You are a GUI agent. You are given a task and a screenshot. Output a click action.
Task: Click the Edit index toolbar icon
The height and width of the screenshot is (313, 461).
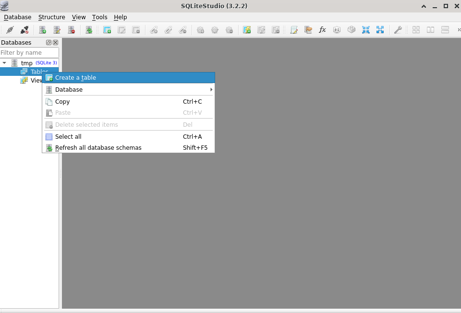pyautogui.click(x=168, y=30)
